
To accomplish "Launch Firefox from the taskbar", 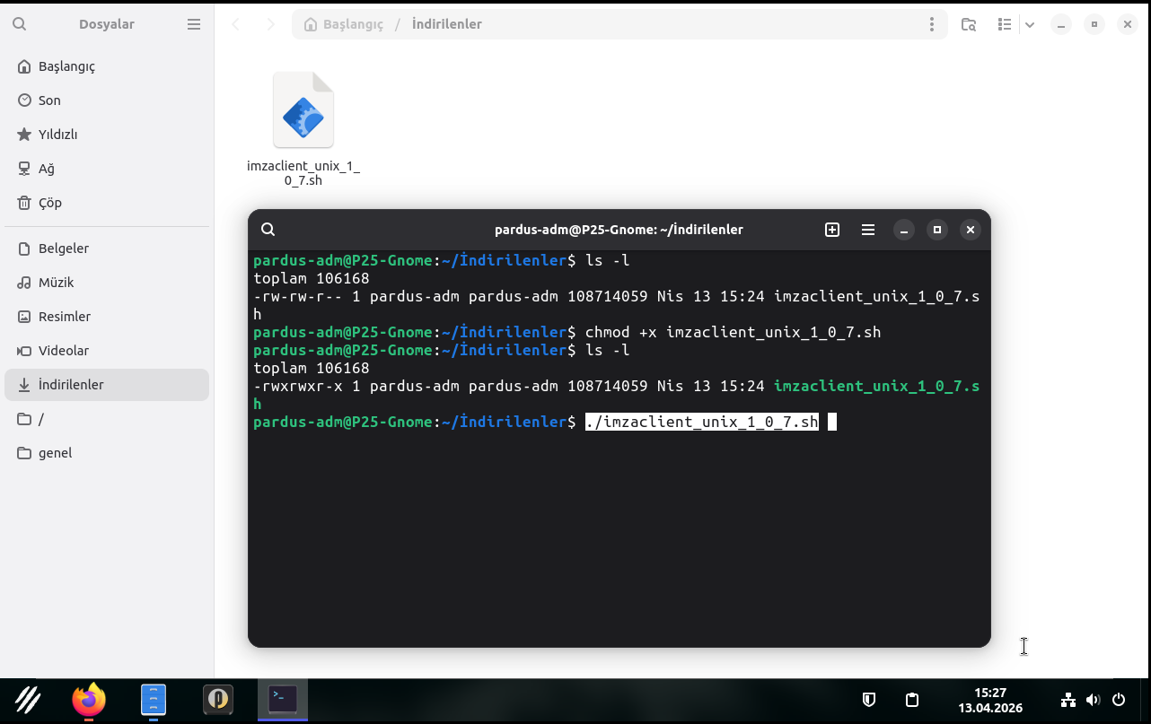I will (89, 700).
